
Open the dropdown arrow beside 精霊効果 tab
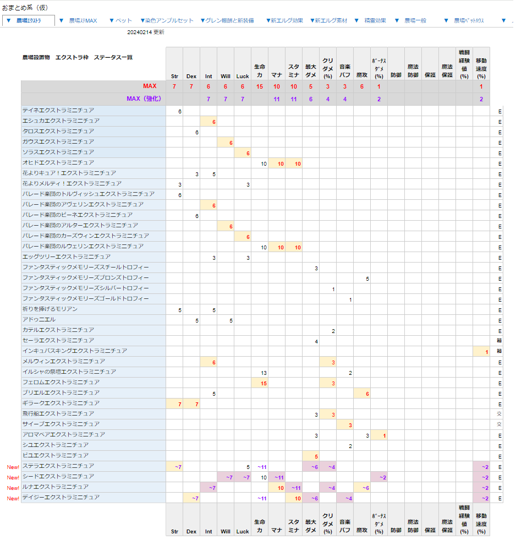coord(356,20)
